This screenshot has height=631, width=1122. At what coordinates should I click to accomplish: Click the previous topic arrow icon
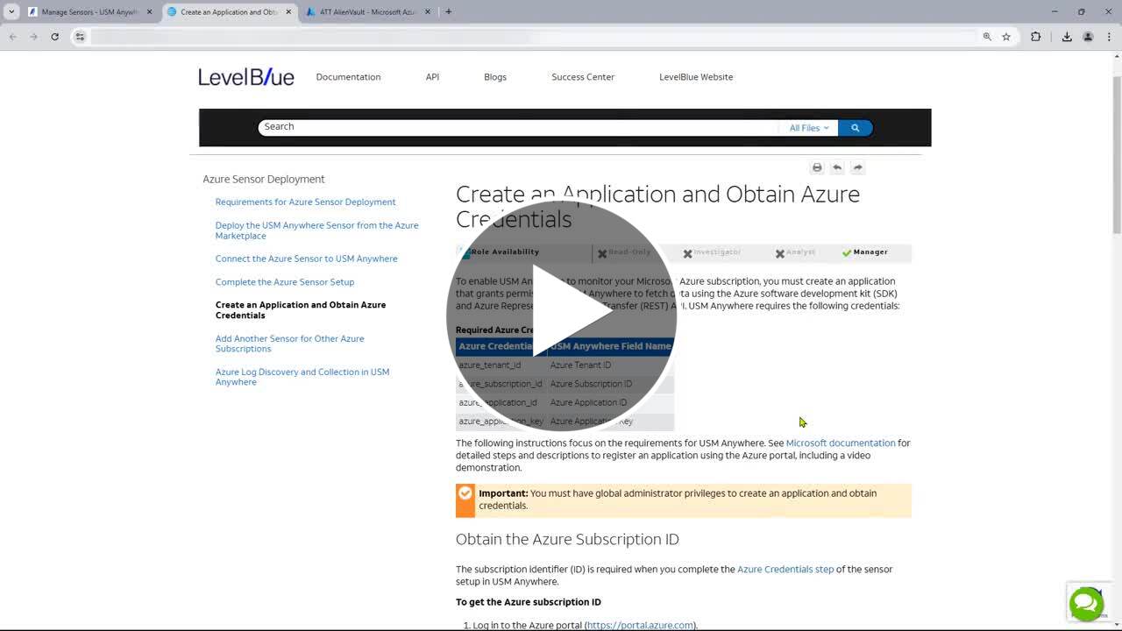point(837,167)
